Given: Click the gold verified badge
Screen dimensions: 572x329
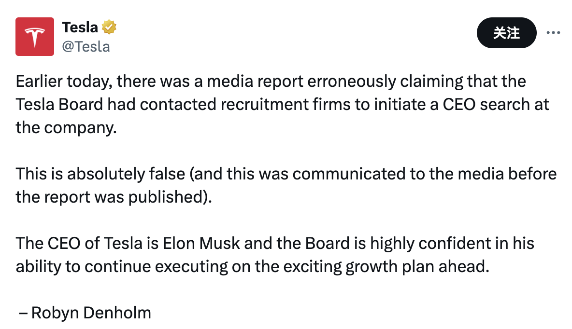Looking at the screenshot, I should click(109, 27).
